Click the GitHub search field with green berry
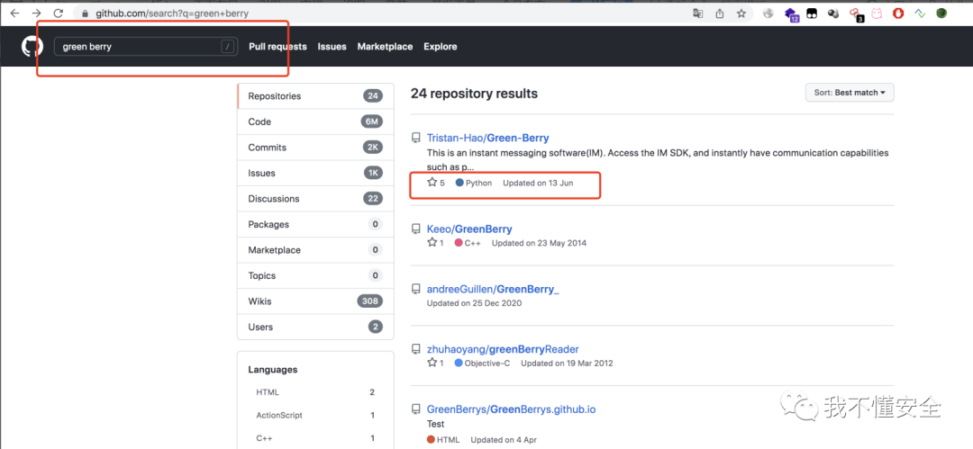This screenshot has height=449, width=973. (146, 47)
